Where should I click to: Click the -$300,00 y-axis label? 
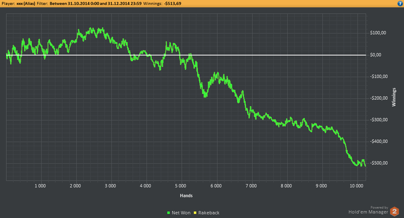(x=379, y=120)
